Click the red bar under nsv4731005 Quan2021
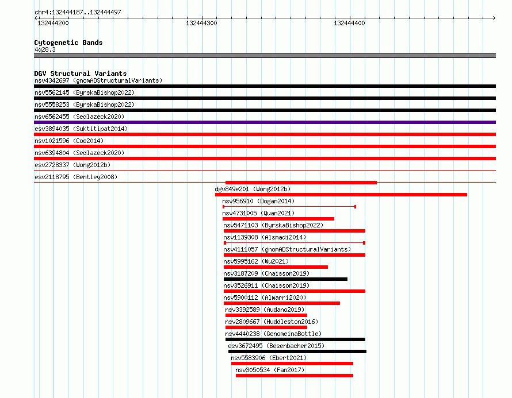The height and width of the screenshot is (398, 512). (278, 219)
